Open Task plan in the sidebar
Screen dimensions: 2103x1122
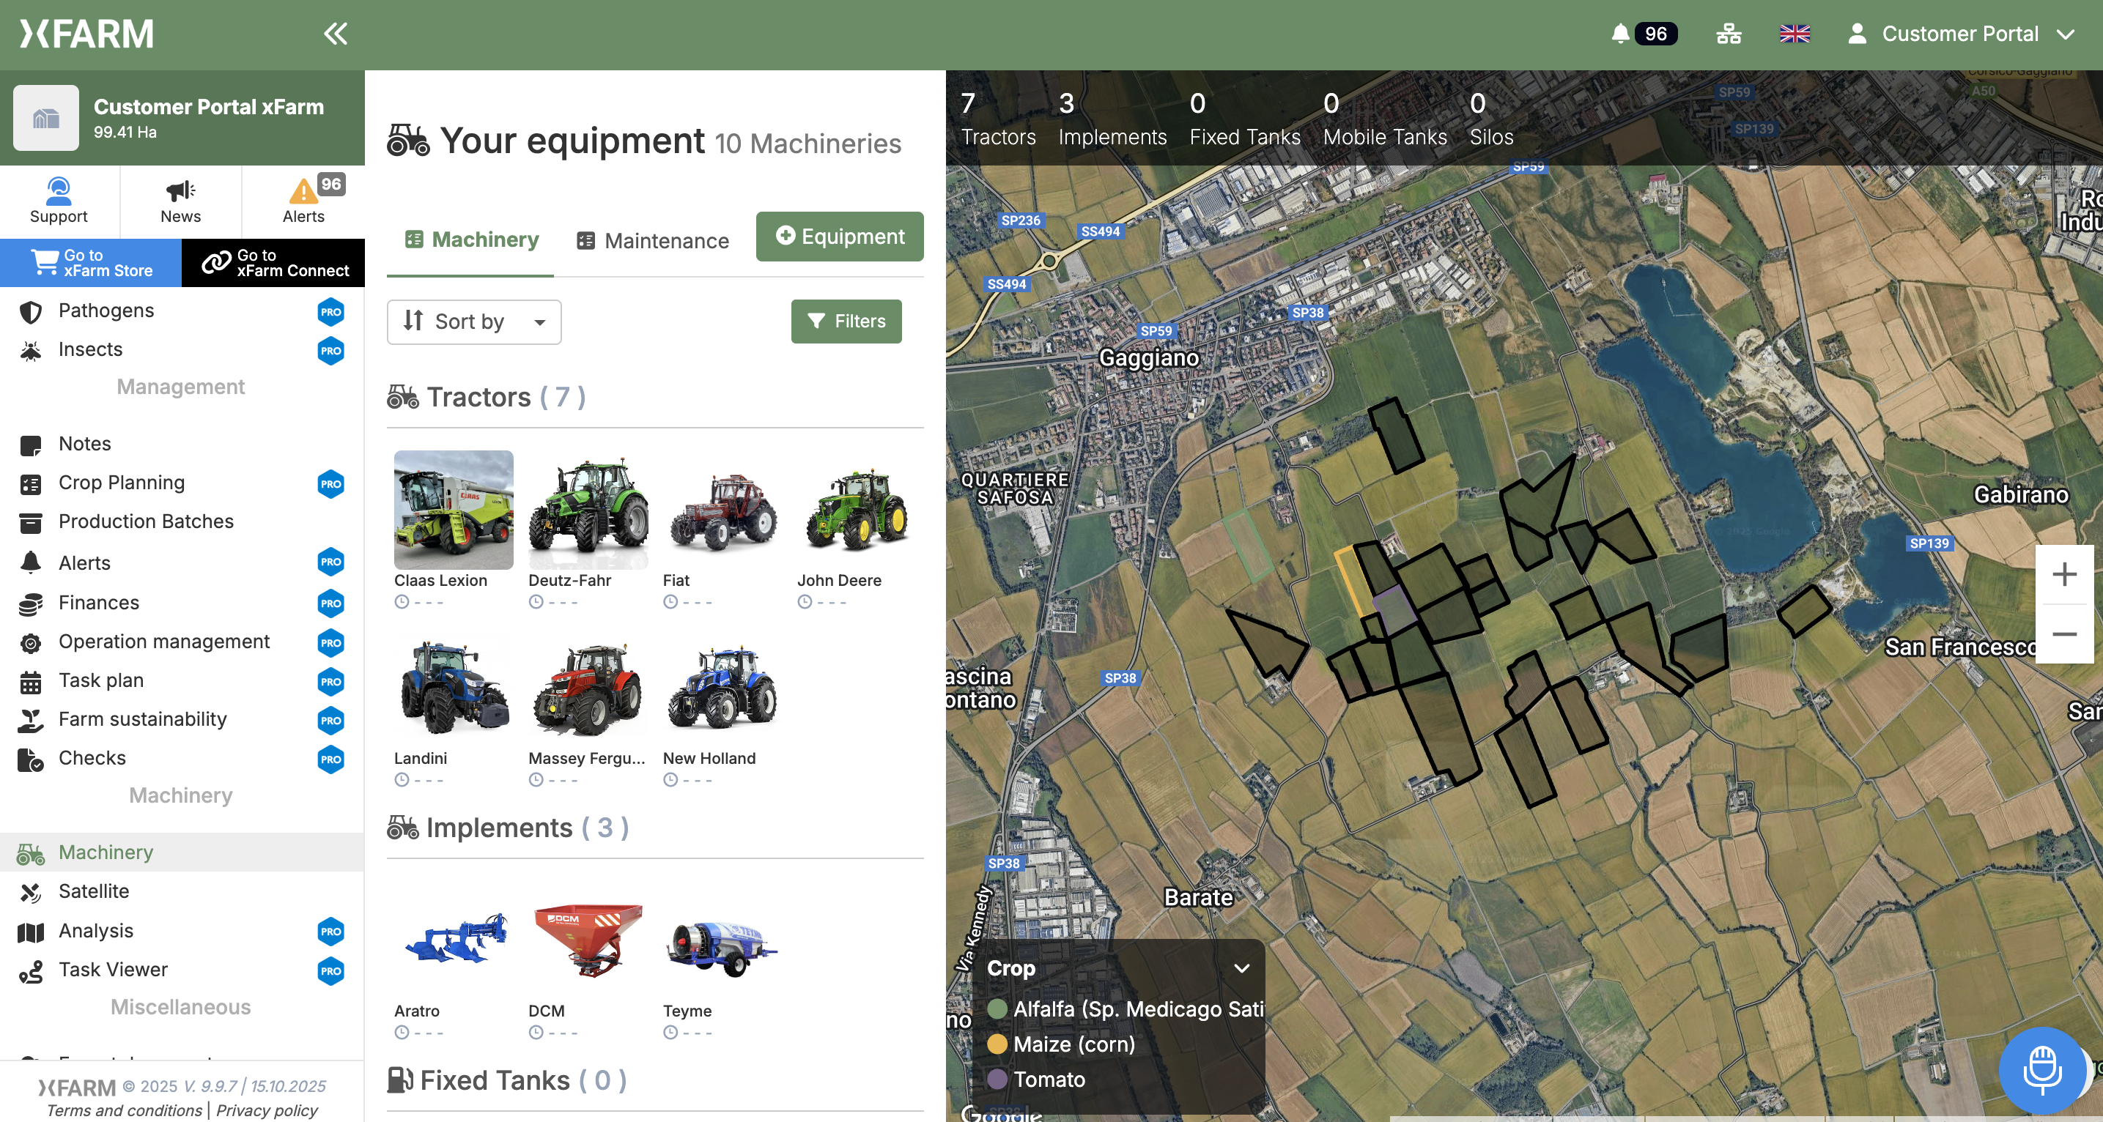(x=181, y=680)
